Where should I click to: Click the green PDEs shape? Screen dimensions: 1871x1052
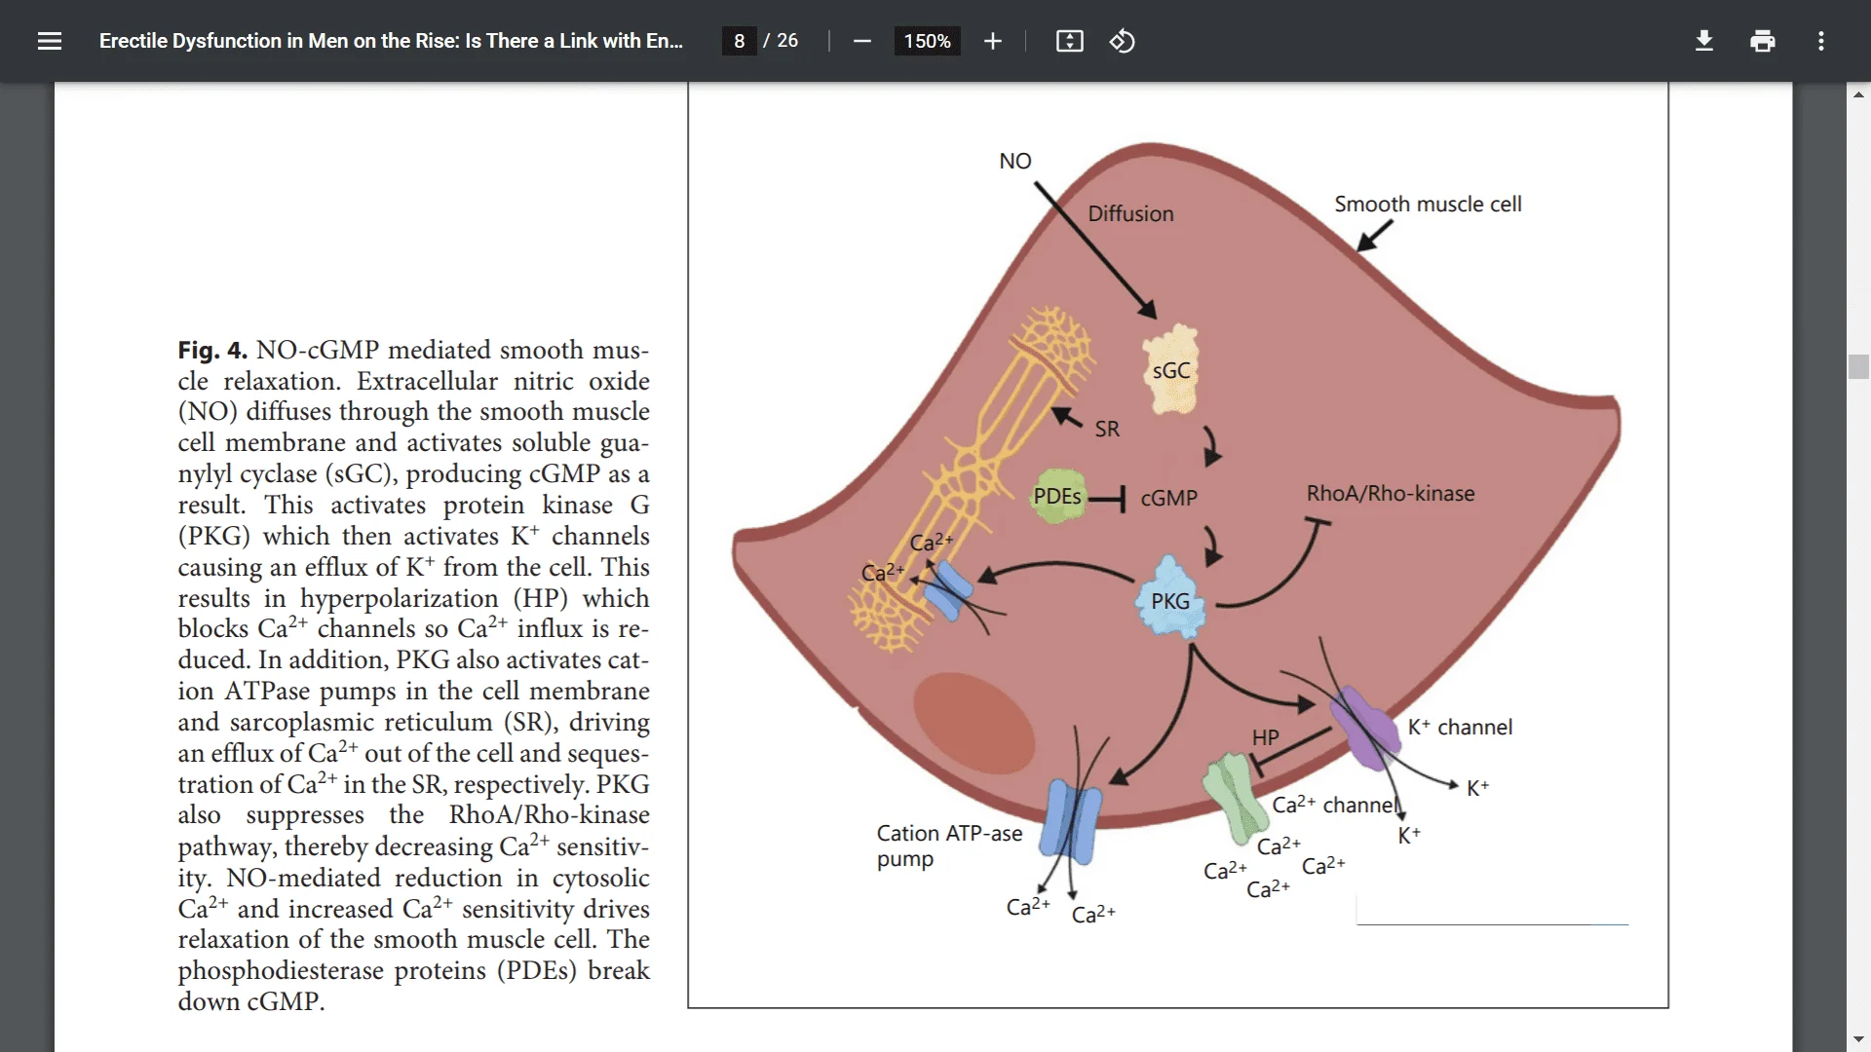click(1058, 495)
